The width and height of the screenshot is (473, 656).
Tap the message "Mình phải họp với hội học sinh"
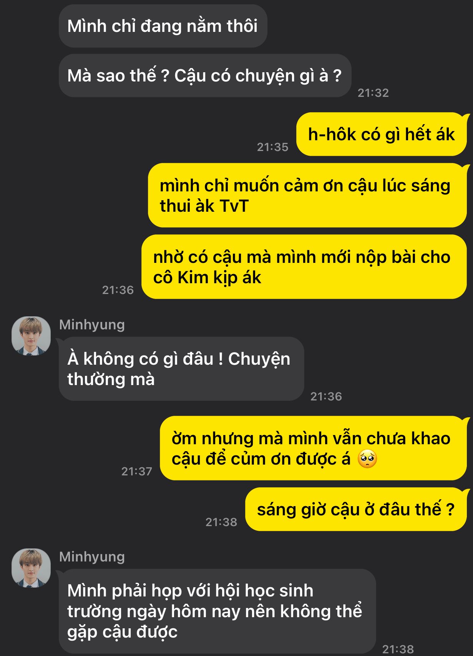coord(217,611)
